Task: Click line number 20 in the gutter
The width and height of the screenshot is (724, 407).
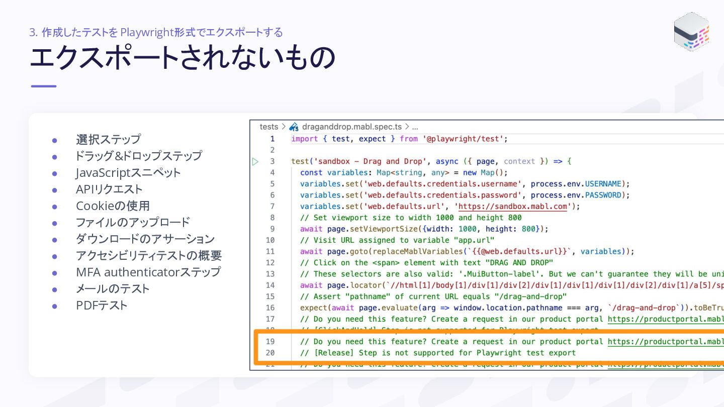Action: click(x=270, y=352)
